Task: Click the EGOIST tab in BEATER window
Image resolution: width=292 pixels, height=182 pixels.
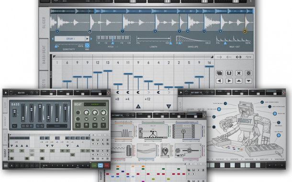Action: [5, 153]
